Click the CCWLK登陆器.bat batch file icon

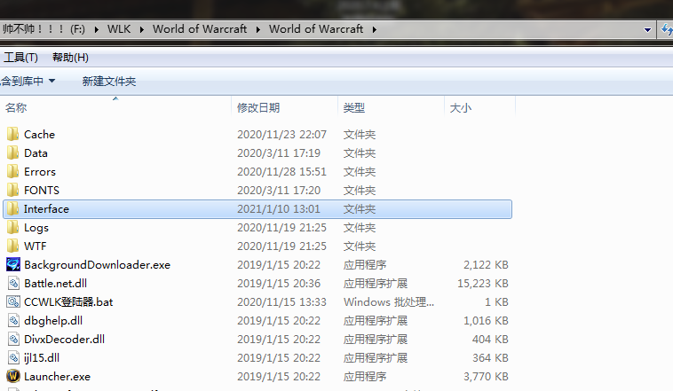tap(13, 301)
